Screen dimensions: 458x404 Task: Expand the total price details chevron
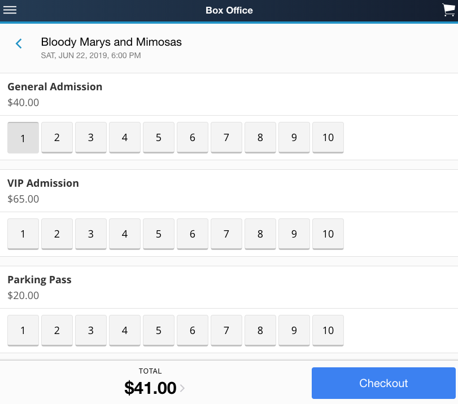(182, 388)
